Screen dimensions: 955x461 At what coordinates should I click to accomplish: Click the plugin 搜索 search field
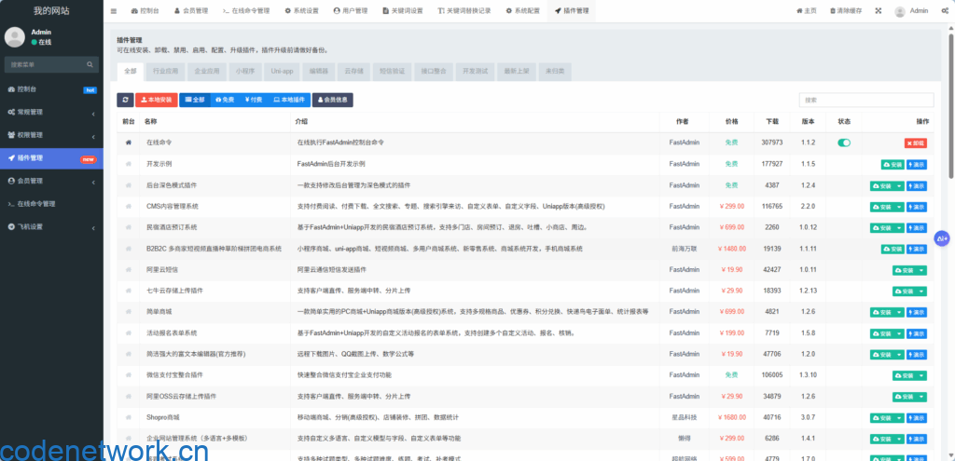pyautogui.click(x=866, y=100)
